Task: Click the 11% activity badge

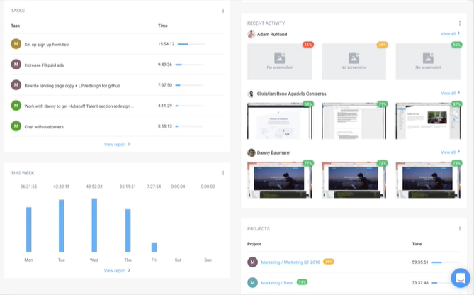Action: 308,45
